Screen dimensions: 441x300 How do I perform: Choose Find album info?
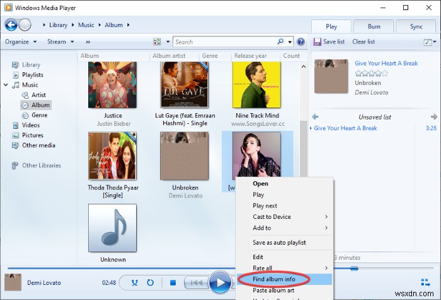[x=284, y=279]
